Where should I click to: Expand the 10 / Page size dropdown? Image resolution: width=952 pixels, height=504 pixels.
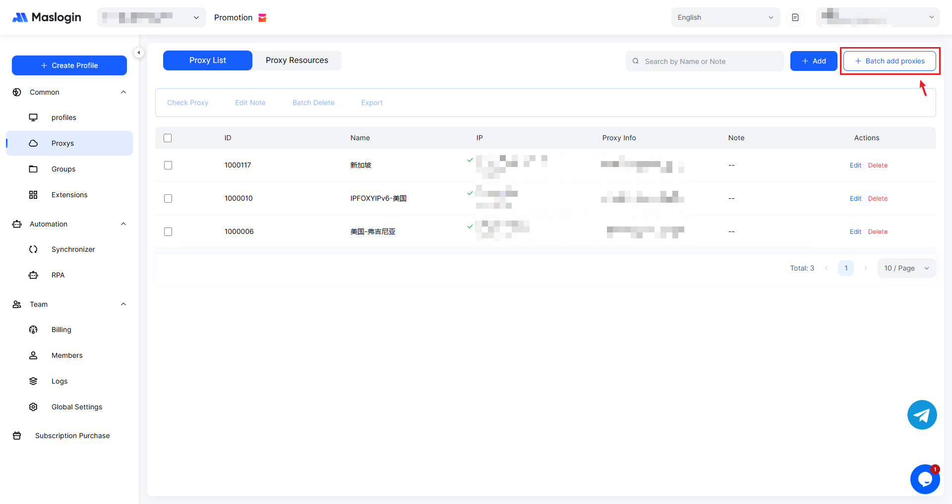click(906, 268)
